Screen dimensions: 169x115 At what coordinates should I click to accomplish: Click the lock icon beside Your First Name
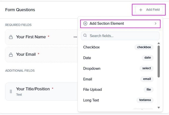point(11,37)
